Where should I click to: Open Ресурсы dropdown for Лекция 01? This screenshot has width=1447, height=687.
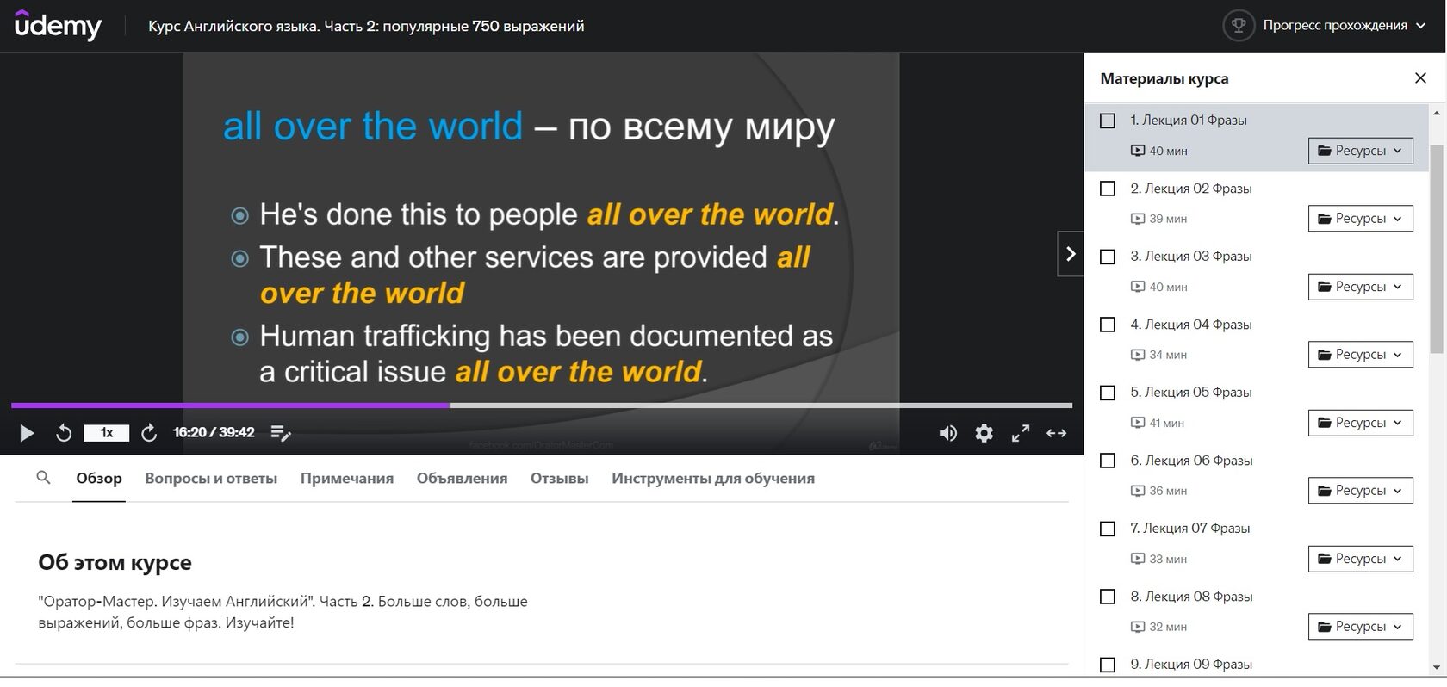coord(1361,151)
